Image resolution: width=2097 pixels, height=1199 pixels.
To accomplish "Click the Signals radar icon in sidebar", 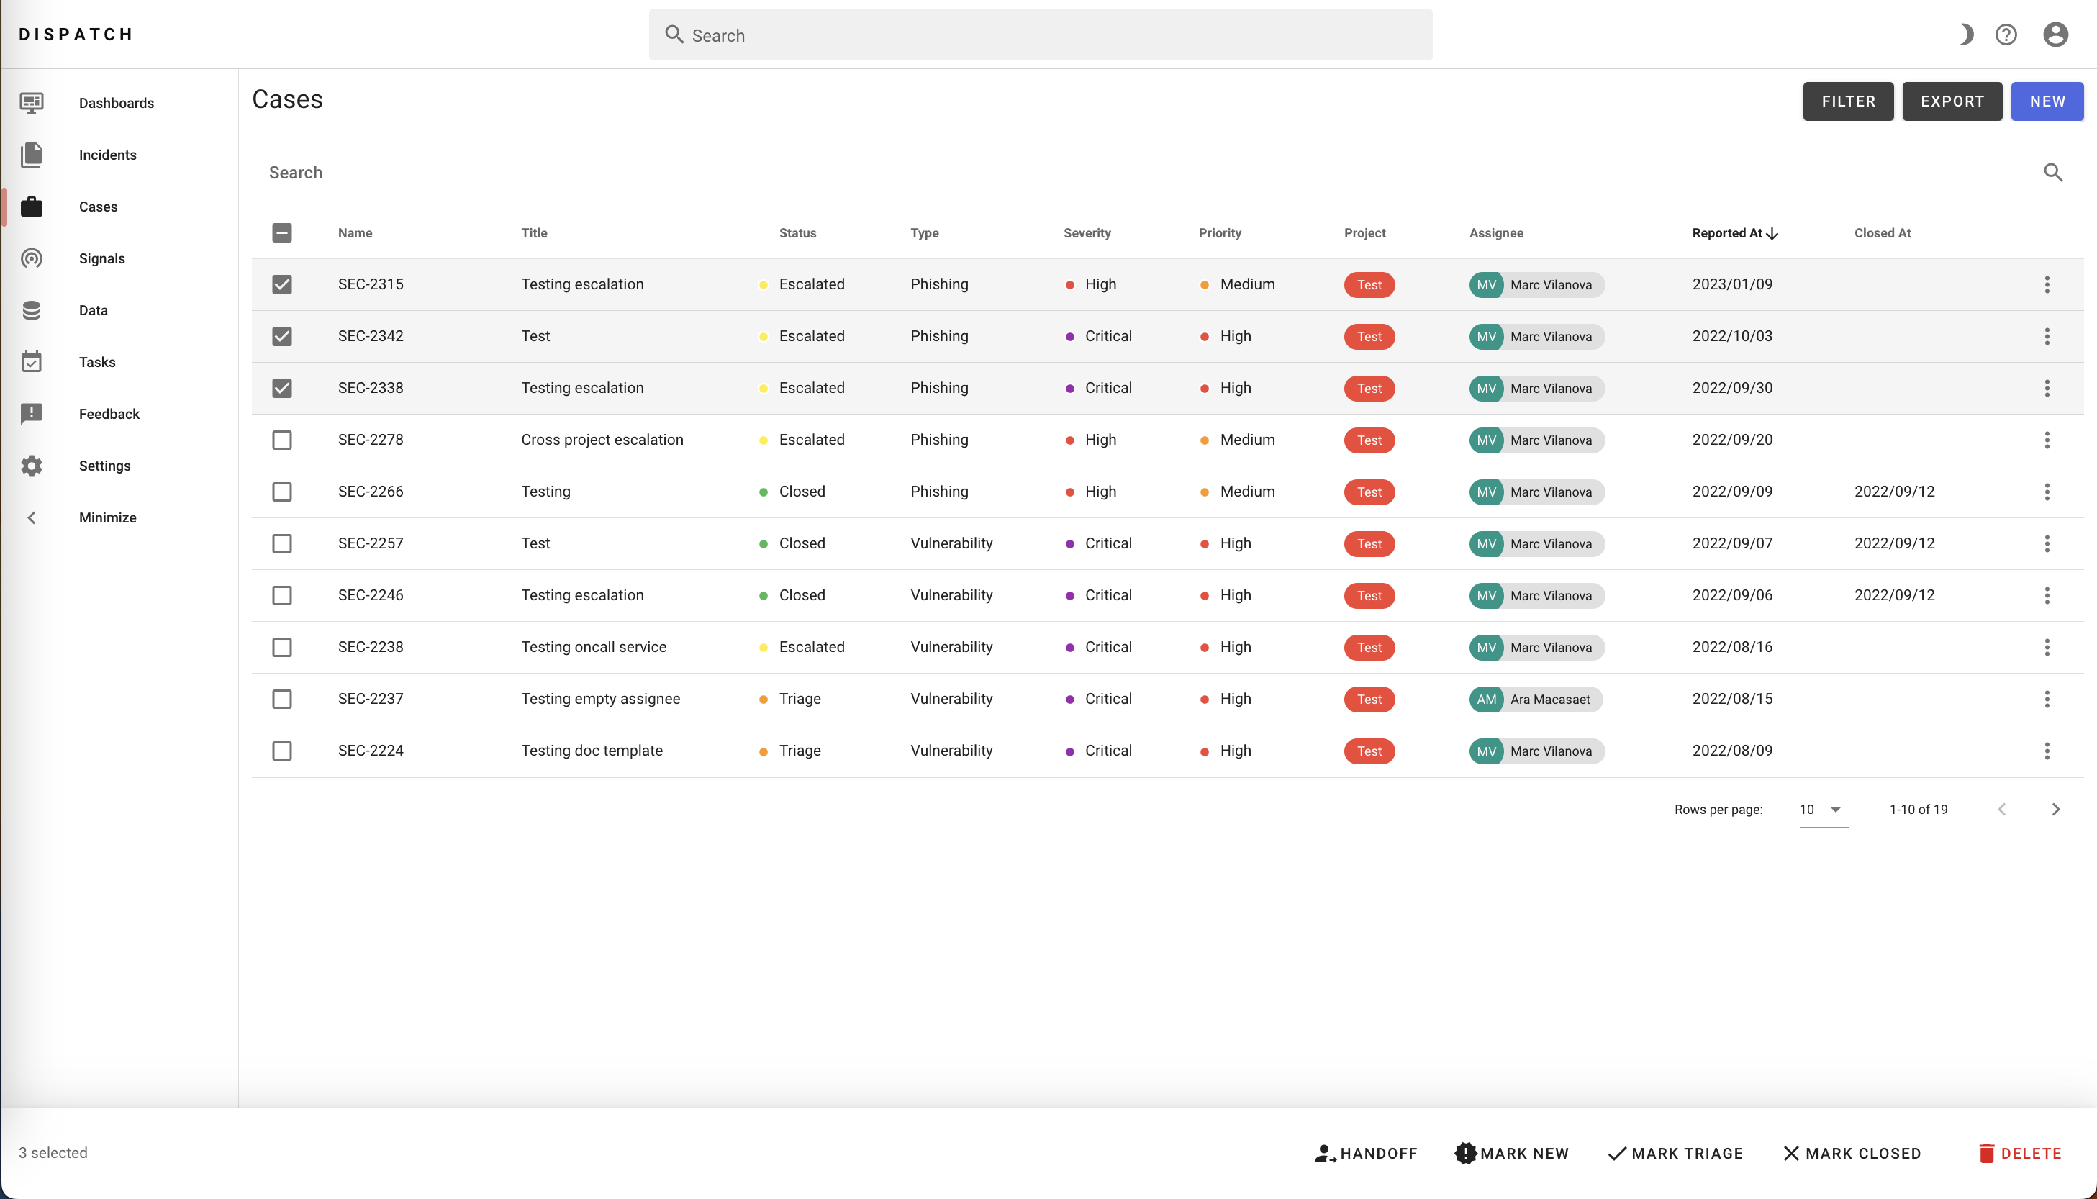I will click(x=31, y=258).
